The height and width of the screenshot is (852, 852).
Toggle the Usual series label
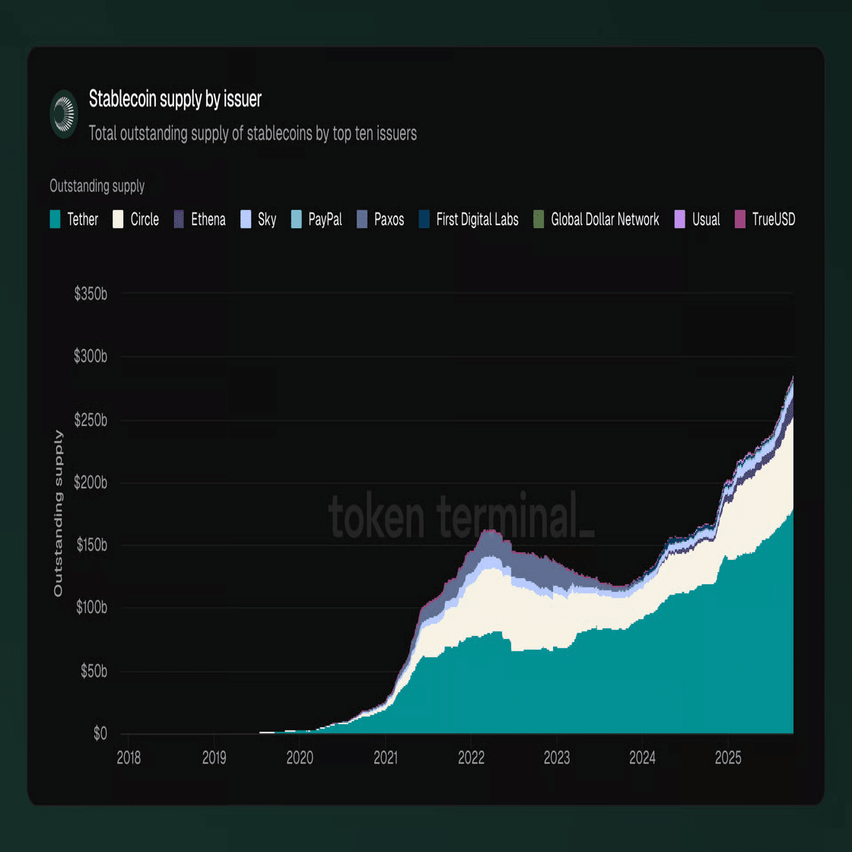(x=705, y=220)
